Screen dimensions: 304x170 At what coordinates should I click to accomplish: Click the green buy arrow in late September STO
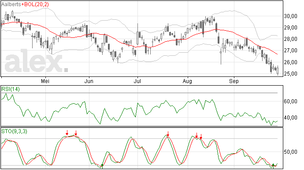[273, 166]
